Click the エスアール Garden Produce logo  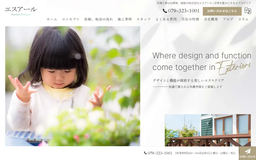(x=21, y=11)
